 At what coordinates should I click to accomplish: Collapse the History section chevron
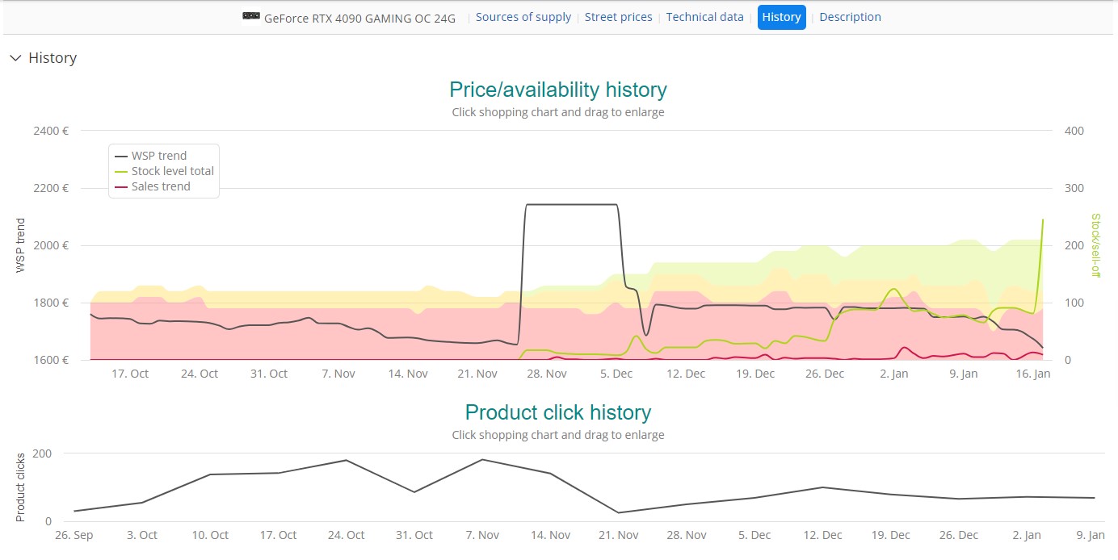15,58
